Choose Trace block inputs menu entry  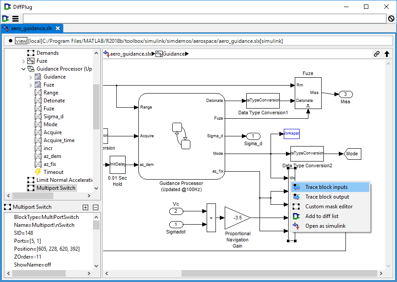tap(330, 187)
